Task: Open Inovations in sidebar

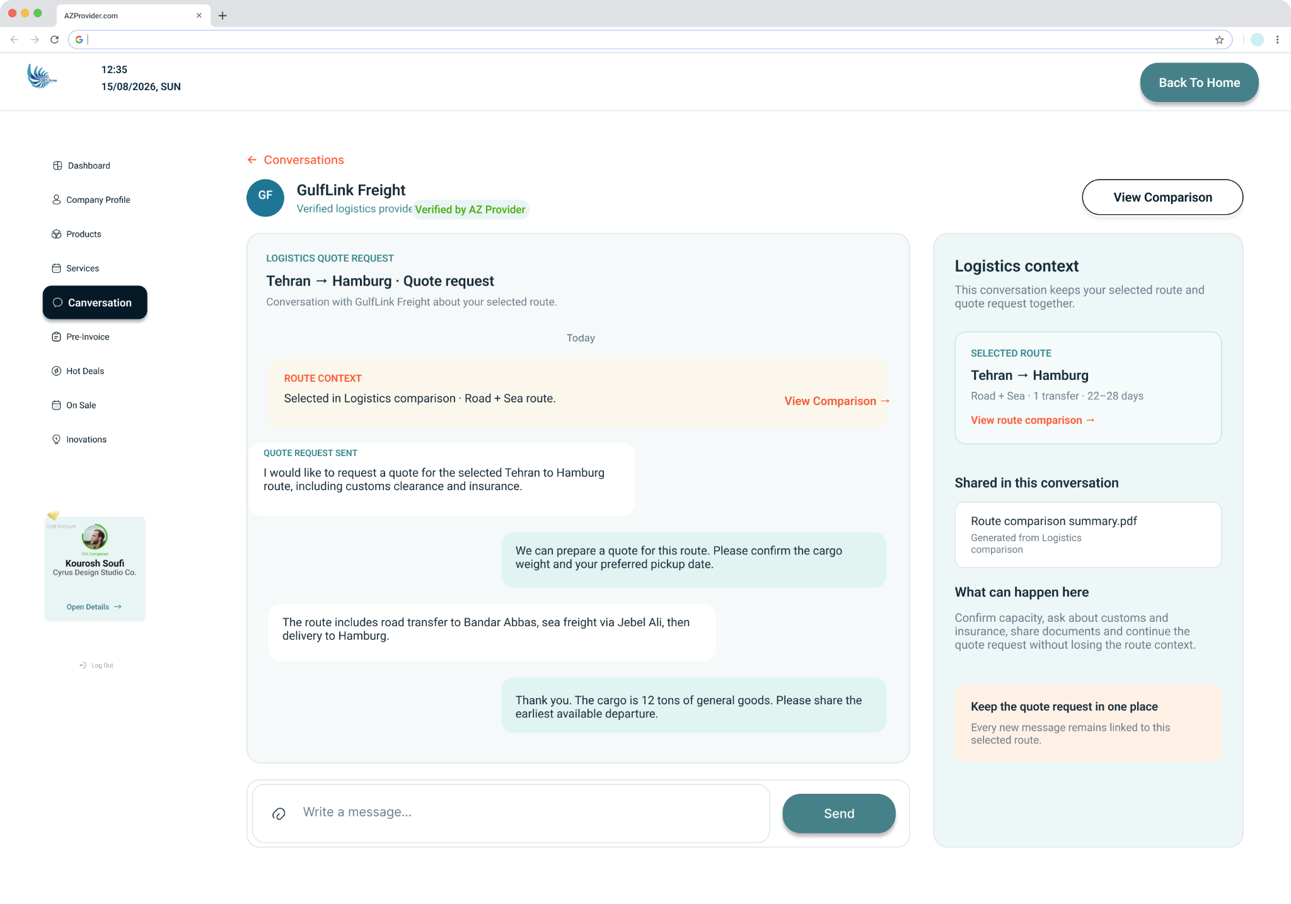Action: 79,440
